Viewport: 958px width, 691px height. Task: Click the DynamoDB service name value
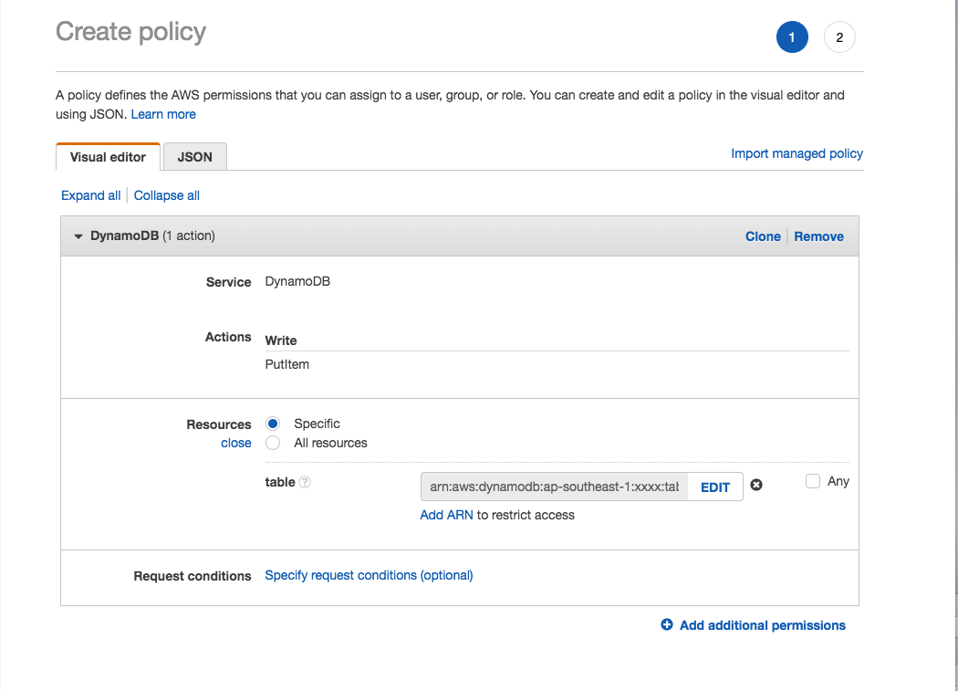pos(297,281)
